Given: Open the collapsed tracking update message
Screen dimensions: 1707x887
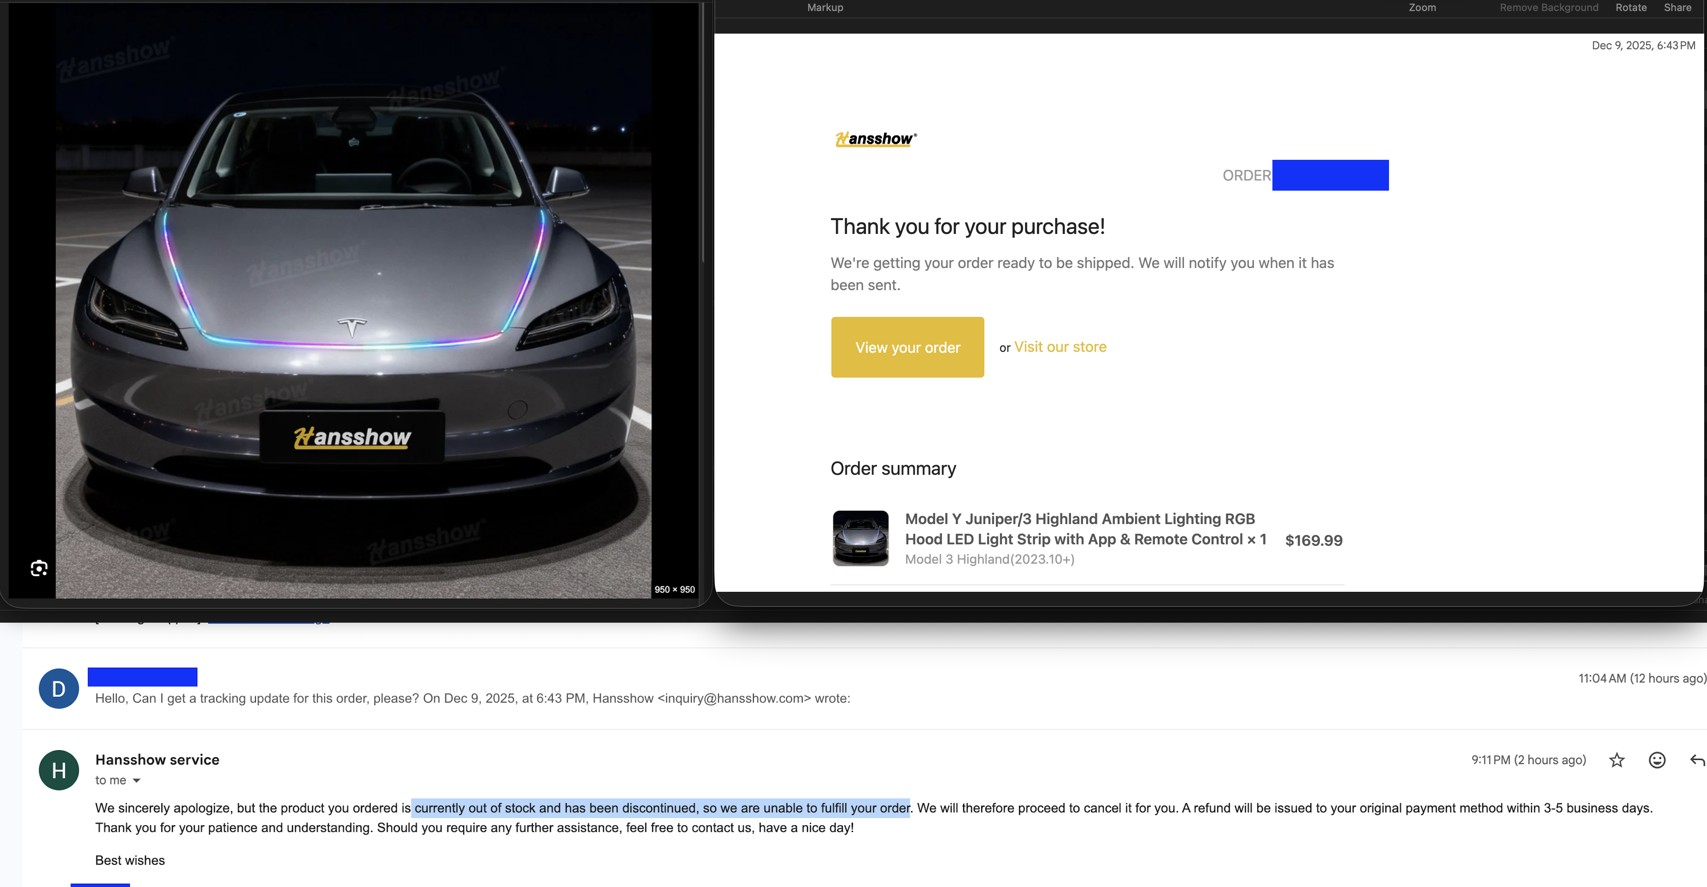Looking at the screenshot, I should coord(861,688).
